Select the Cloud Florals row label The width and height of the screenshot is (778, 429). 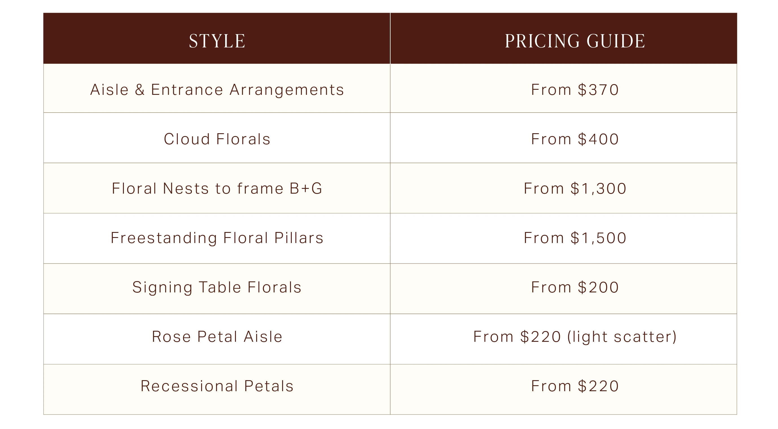click(217, 139)
